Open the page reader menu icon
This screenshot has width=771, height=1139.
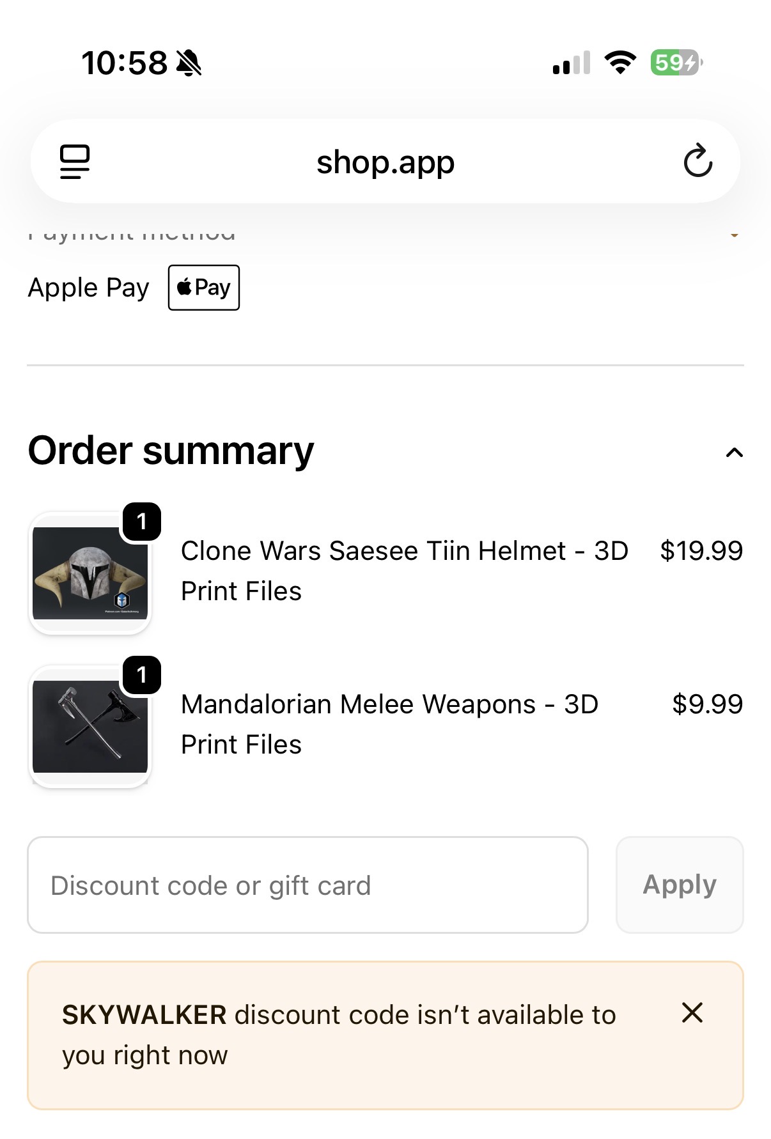pyautogui.click(x=75, y=162)
